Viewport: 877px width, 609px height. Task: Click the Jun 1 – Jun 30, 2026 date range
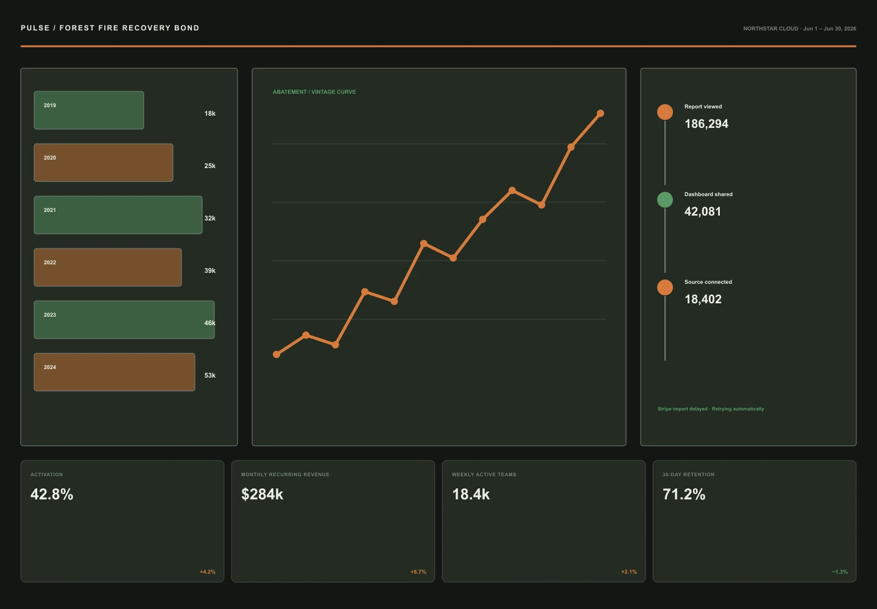pos(829,29)
